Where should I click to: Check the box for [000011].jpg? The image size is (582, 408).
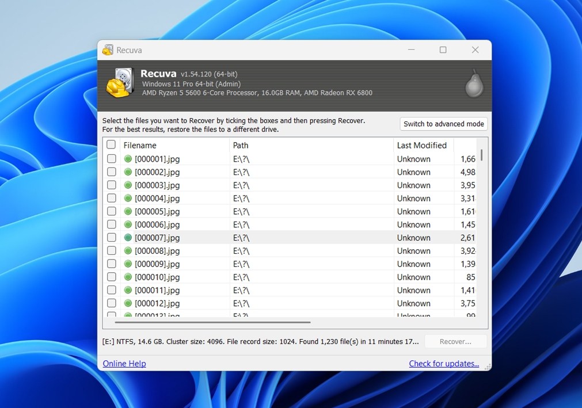111,290
